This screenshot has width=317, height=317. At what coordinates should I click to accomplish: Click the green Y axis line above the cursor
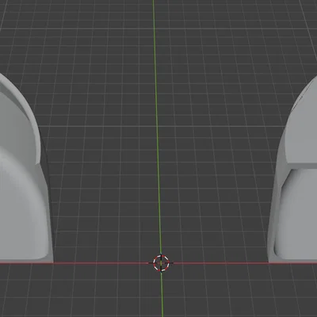click(x=156, y=127)
